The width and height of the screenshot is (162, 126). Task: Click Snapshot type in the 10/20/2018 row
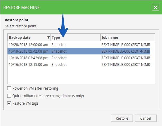pyautogui.click(x=59, y=45)
